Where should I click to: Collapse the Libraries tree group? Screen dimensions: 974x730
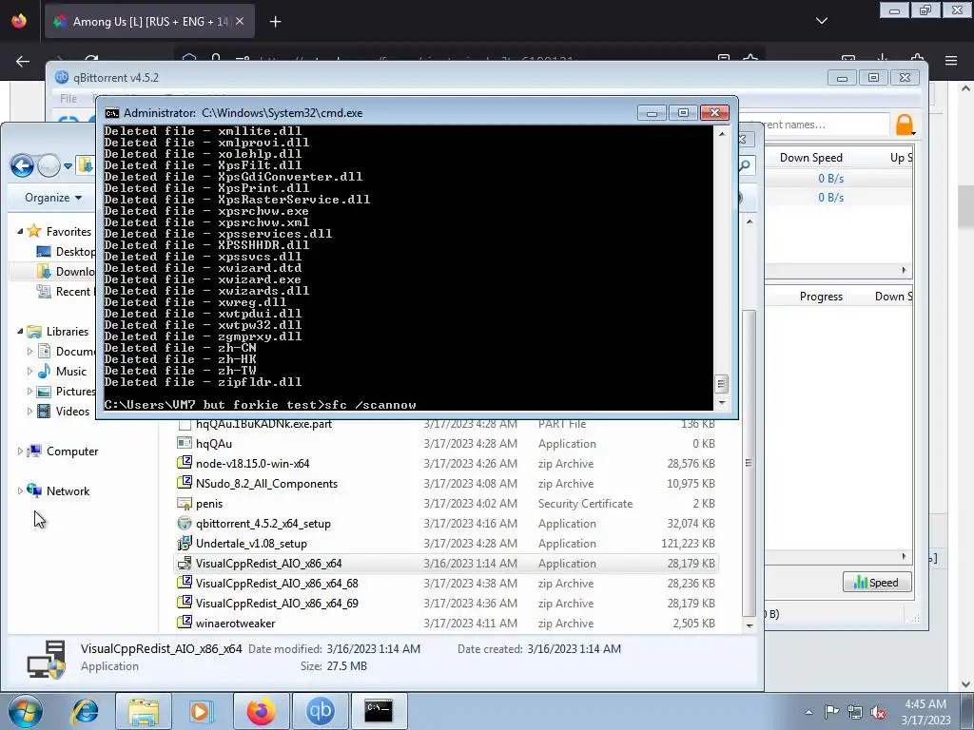click(x=20, y=331)
